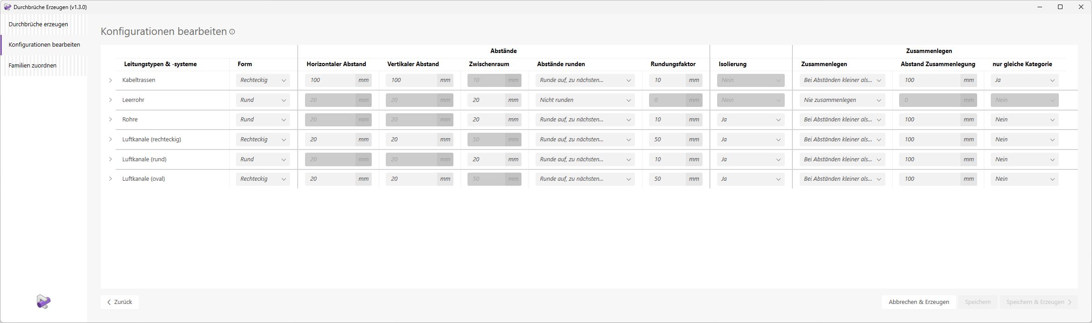Click the purple app logo in sidebar
The image size is (1092, 323).
tap(44, 301)
